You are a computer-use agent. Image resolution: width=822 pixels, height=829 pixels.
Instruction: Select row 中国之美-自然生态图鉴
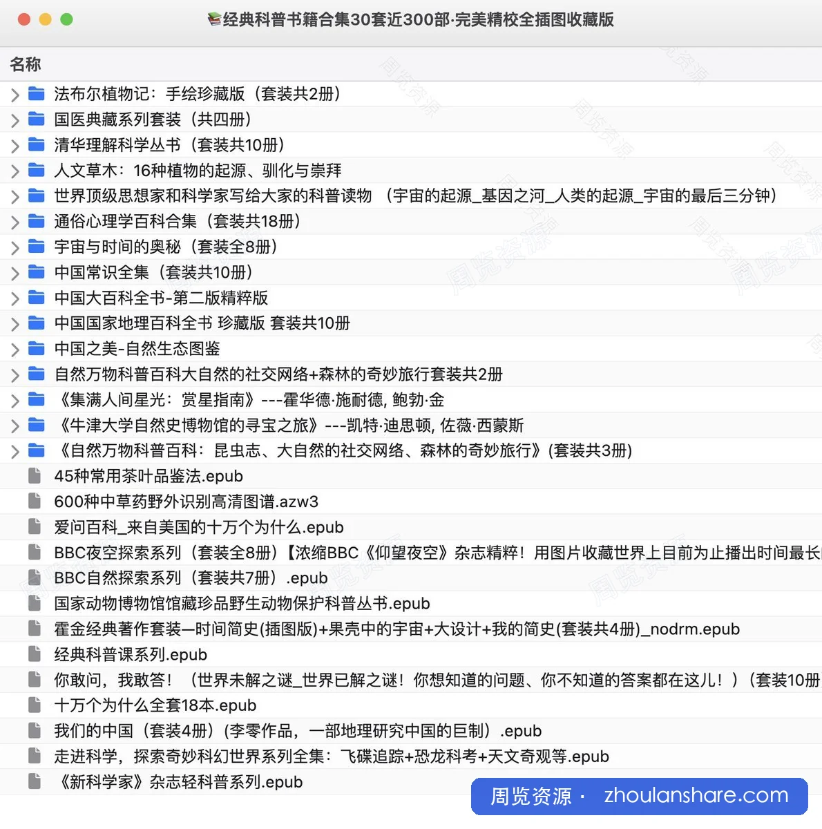pyautogui.click(x=411, y=349)
